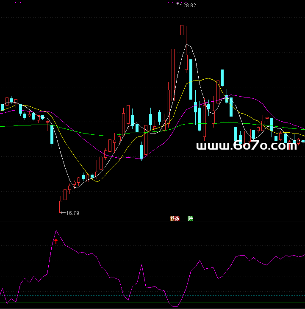Click the red up-arrow signal in the indicator panel
The width and height of the screenshot is (305, 309).
55,241
